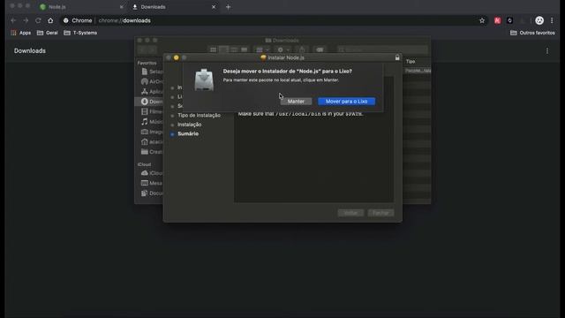Open the Geral bookmarks folder
Viewport: 565px width, 318px height.
(x=47, y=33)
